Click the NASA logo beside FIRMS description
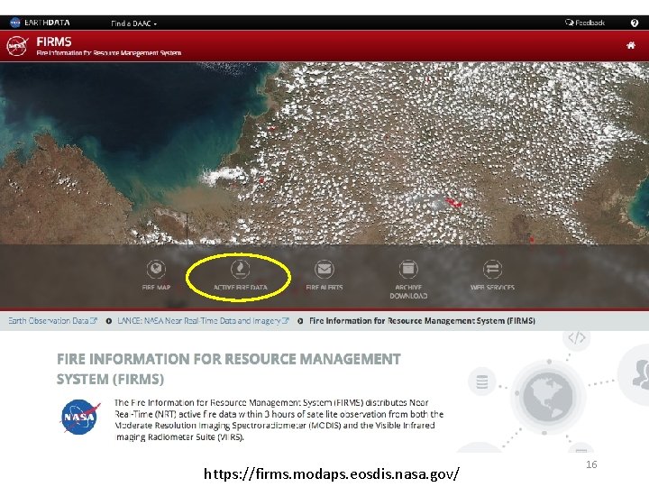Screen dimensions: 649x487 click(80, 416)
